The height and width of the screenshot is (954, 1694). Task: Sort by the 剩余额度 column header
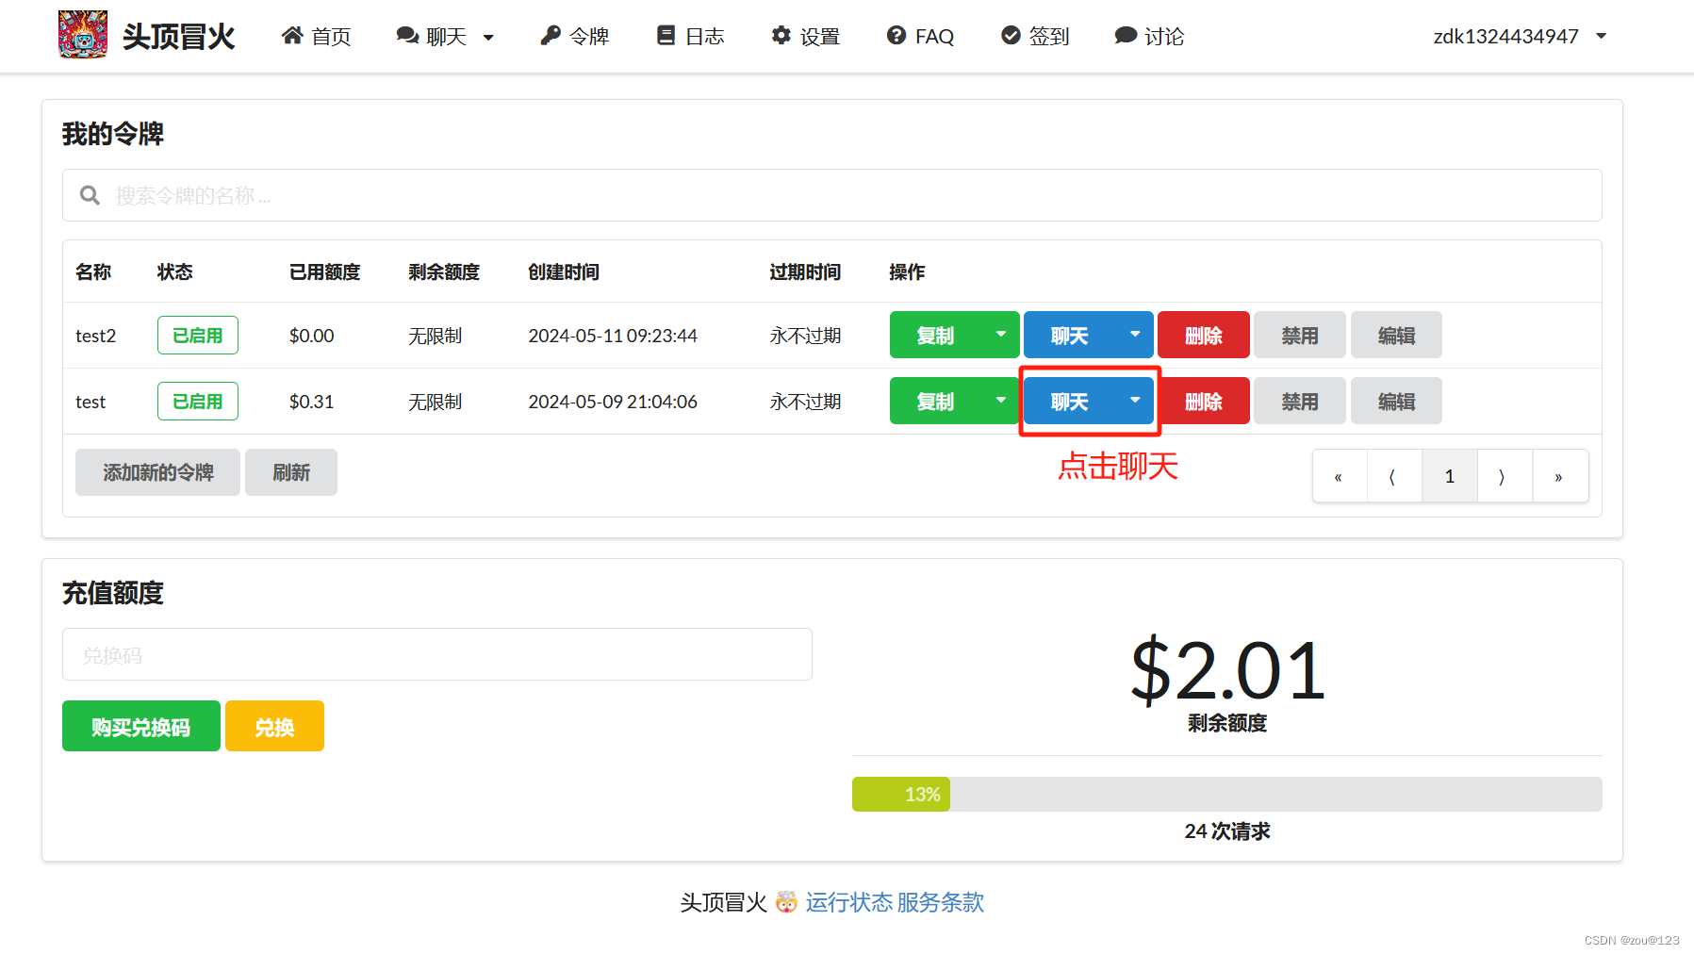444,271
